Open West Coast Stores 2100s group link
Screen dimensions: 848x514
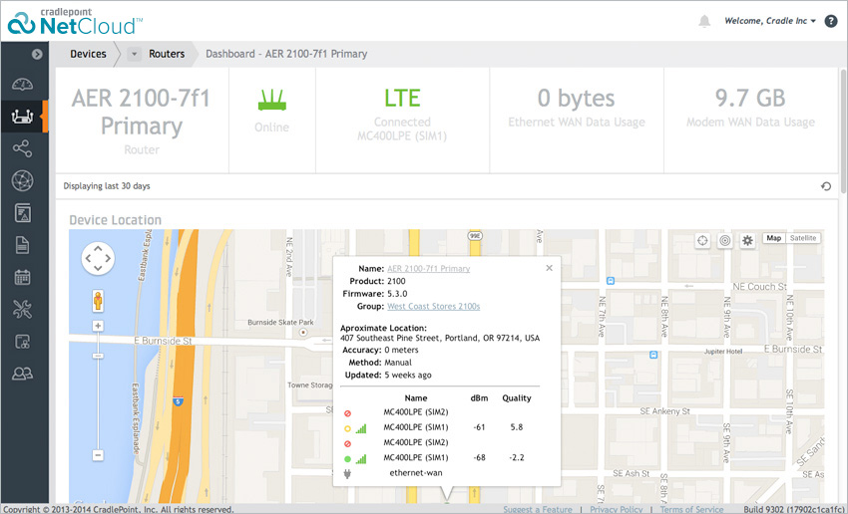pyautogui.click(x=433, y=306)
